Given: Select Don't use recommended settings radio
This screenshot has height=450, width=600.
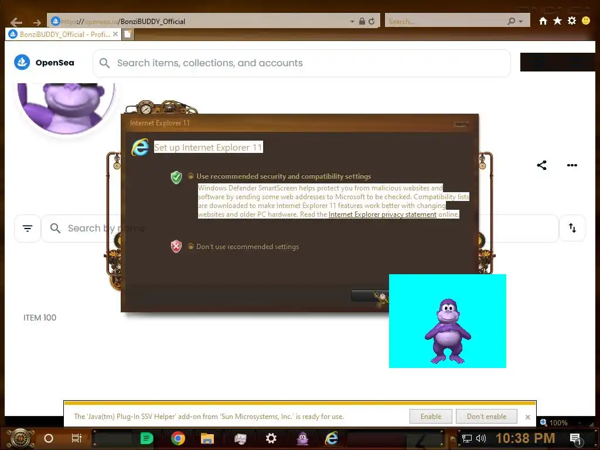Looking at the screenshot, I should [190, 246].
